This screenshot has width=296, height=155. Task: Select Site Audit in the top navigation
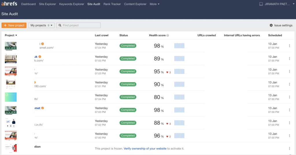point(94,4)
